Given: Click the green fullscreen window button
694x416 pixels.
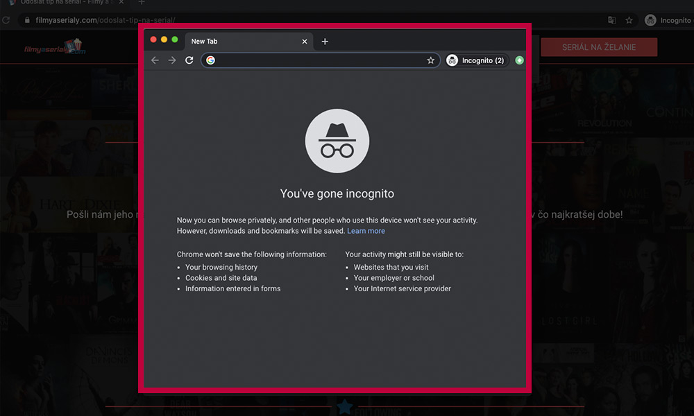Looking at the screenshot, I should [175, 40].
